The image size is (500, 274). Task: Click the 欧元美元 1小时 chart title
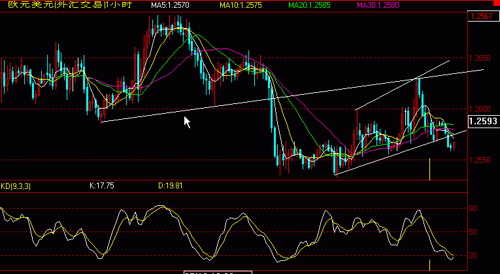click(x=70, y=5)
